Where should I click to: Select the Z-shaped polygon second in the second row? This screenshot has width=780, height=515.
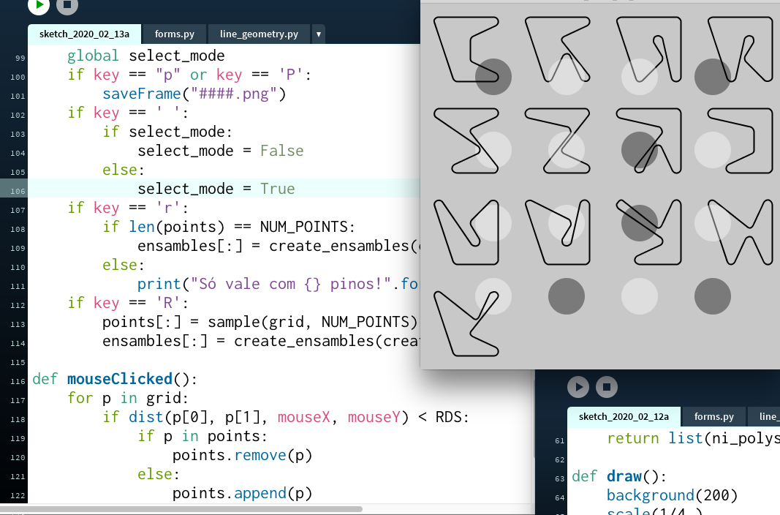(557, 140)
